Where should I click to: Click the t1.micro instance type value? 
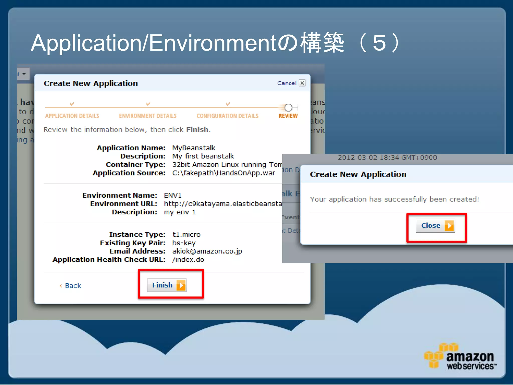point(186,234)
